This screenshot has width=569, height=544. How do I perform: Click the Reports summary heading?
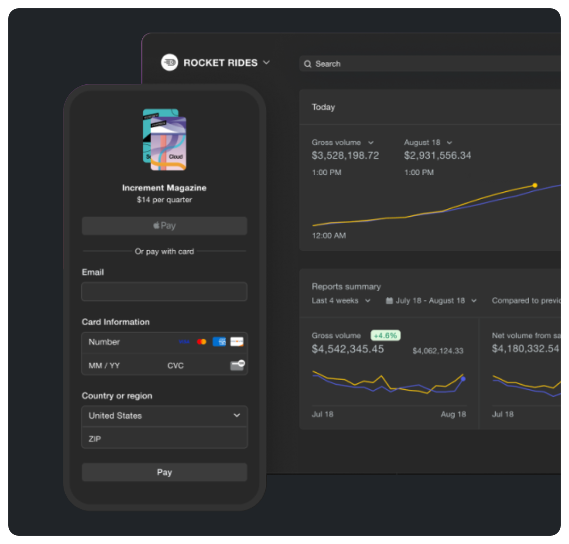coord(346,286)
